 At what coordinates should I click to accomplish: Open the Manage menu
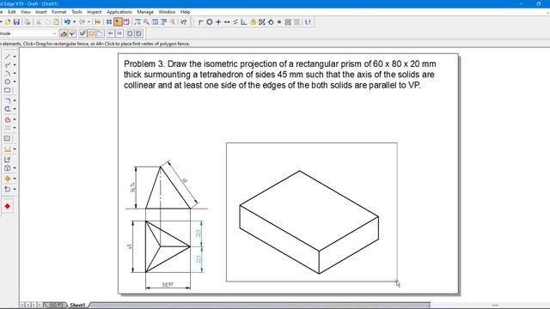tap(145, 12)
